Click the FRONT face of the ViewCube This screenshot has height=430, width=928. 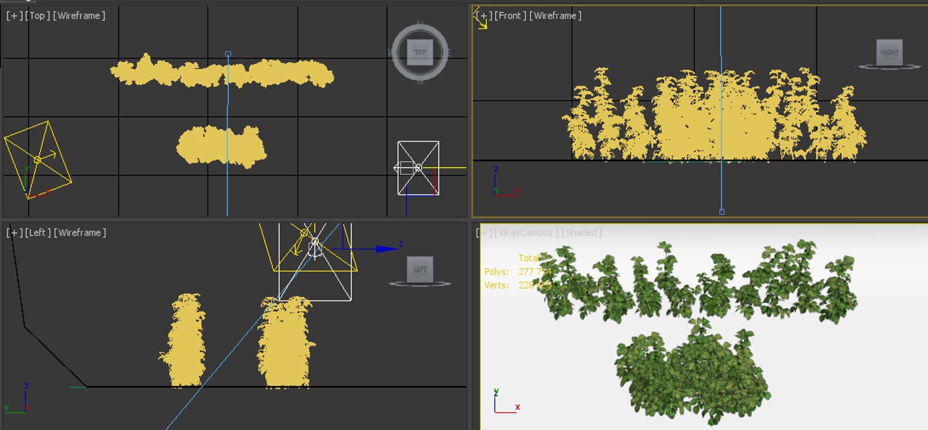pos(889,52)
